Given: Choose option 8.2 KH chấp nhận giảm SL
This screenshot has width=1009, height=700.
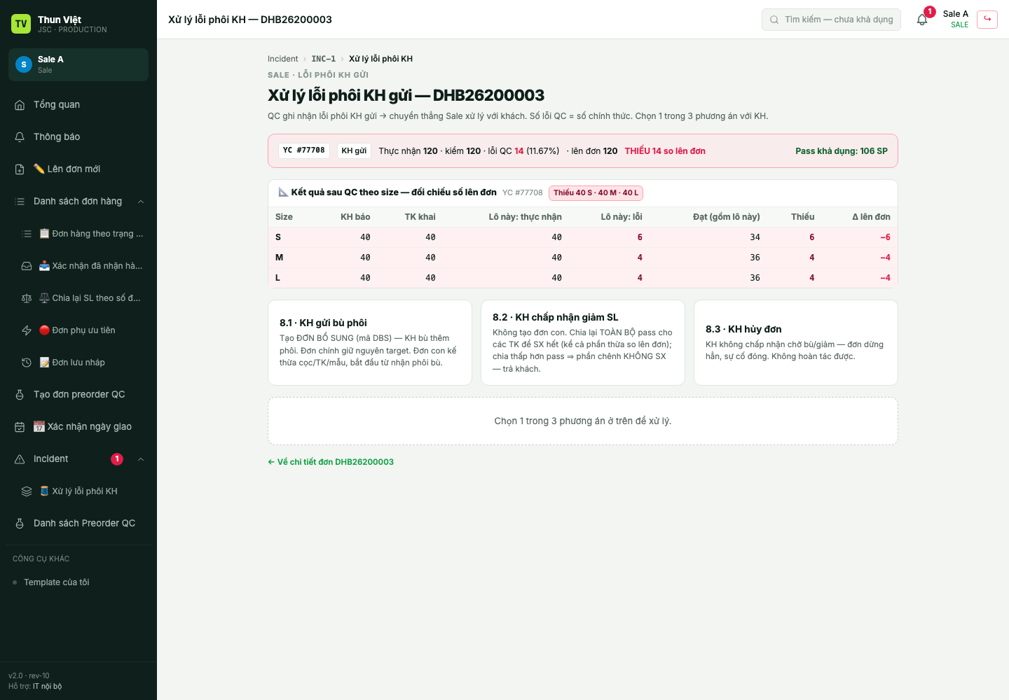Looking at the screenshot, I should click(583, 342).
